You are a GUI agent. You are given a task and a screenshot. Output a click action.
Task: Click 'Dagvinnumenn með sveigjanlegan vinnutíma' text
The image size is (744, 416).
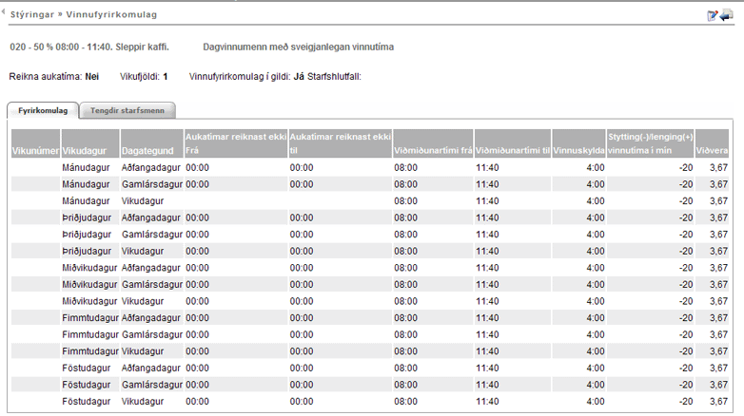(299, 47)
